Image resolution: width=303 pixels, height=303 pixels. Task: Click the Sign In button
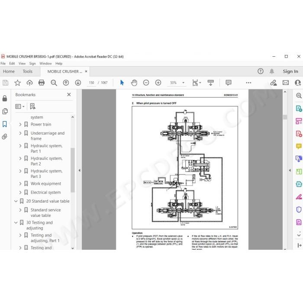click(290, 71)
